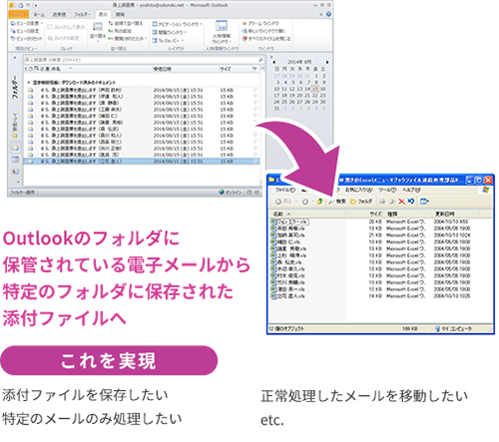
Task: Click アラーム ウィンドウ in the ribbon
Action: pos(260,23)
